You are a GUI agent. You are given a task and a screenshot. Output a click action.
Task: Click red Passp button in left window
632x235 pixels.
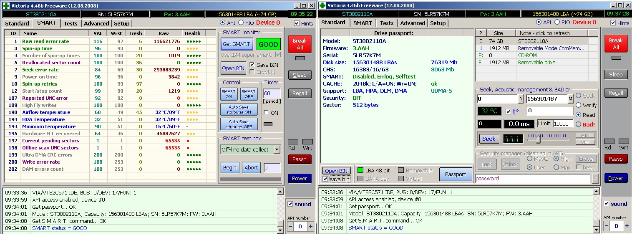point(300,159)
